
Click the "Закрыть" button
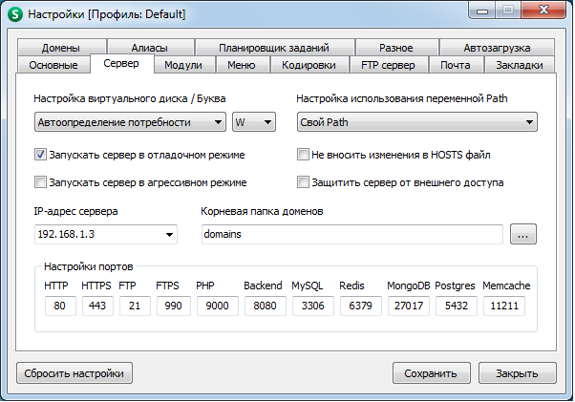(x=517, y=373)
